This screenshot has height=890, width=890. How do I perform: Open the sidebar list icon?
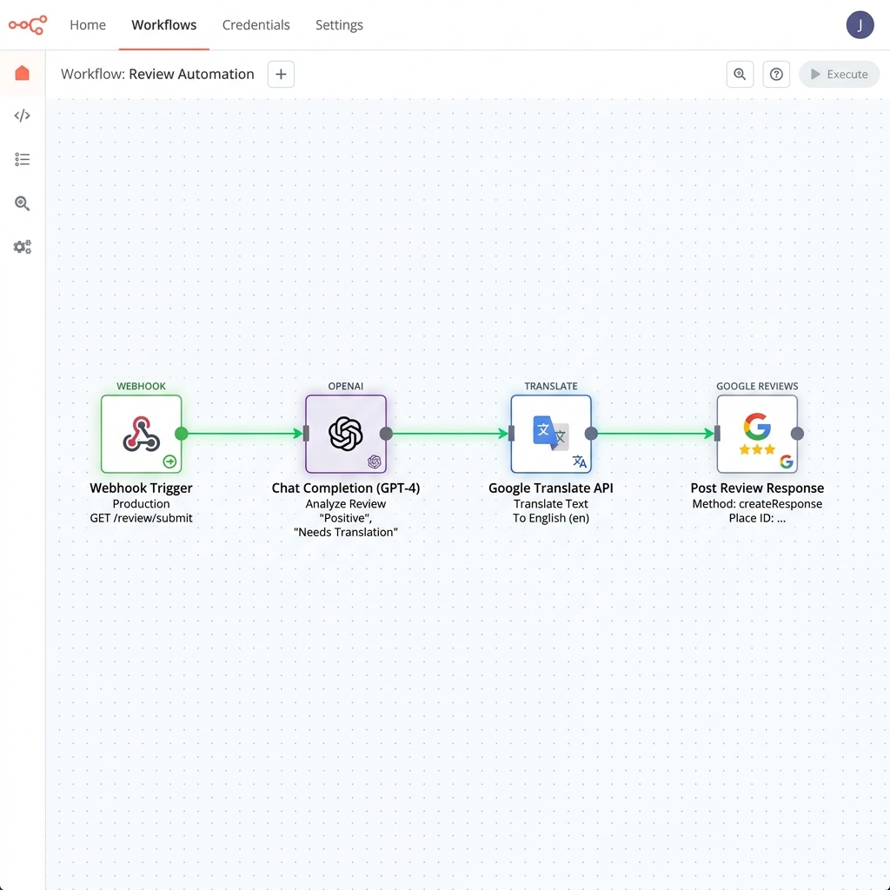22,160
